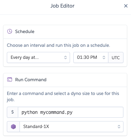Viewport: 131px width, 139px height.
Task: Click the purple hexagon dyno icon
Action: (x=13, y=127)
